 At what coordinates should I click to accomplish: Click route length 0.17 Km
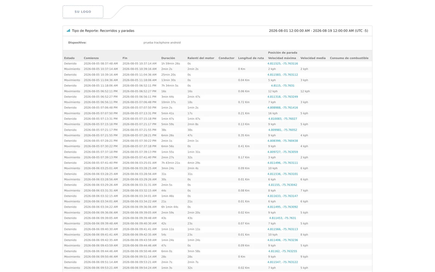[244, 158]
